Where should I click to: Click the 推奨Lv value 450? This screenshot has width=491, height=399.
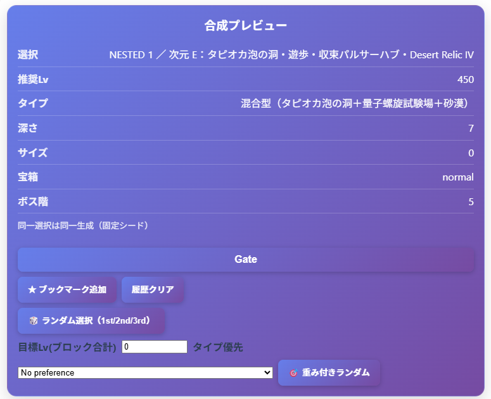pyautogui.click(x=465, y=80)
